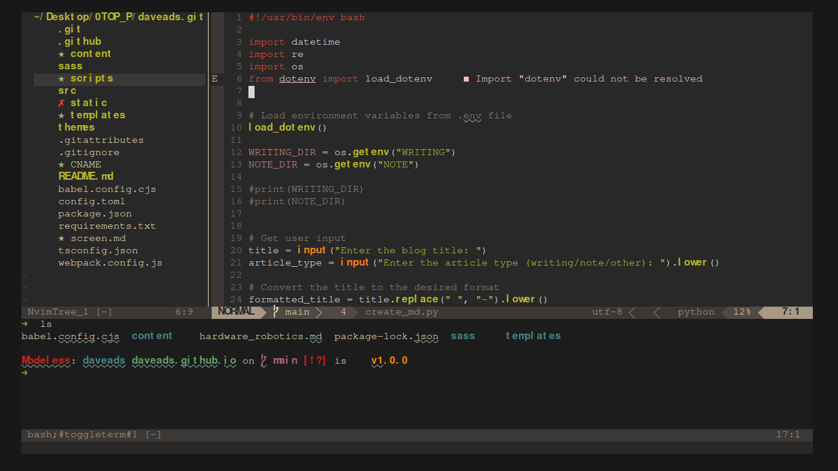Click the load_dotenv() call on line 10
This screenshot has width=838, height=471.
click(x=288, y=128)
